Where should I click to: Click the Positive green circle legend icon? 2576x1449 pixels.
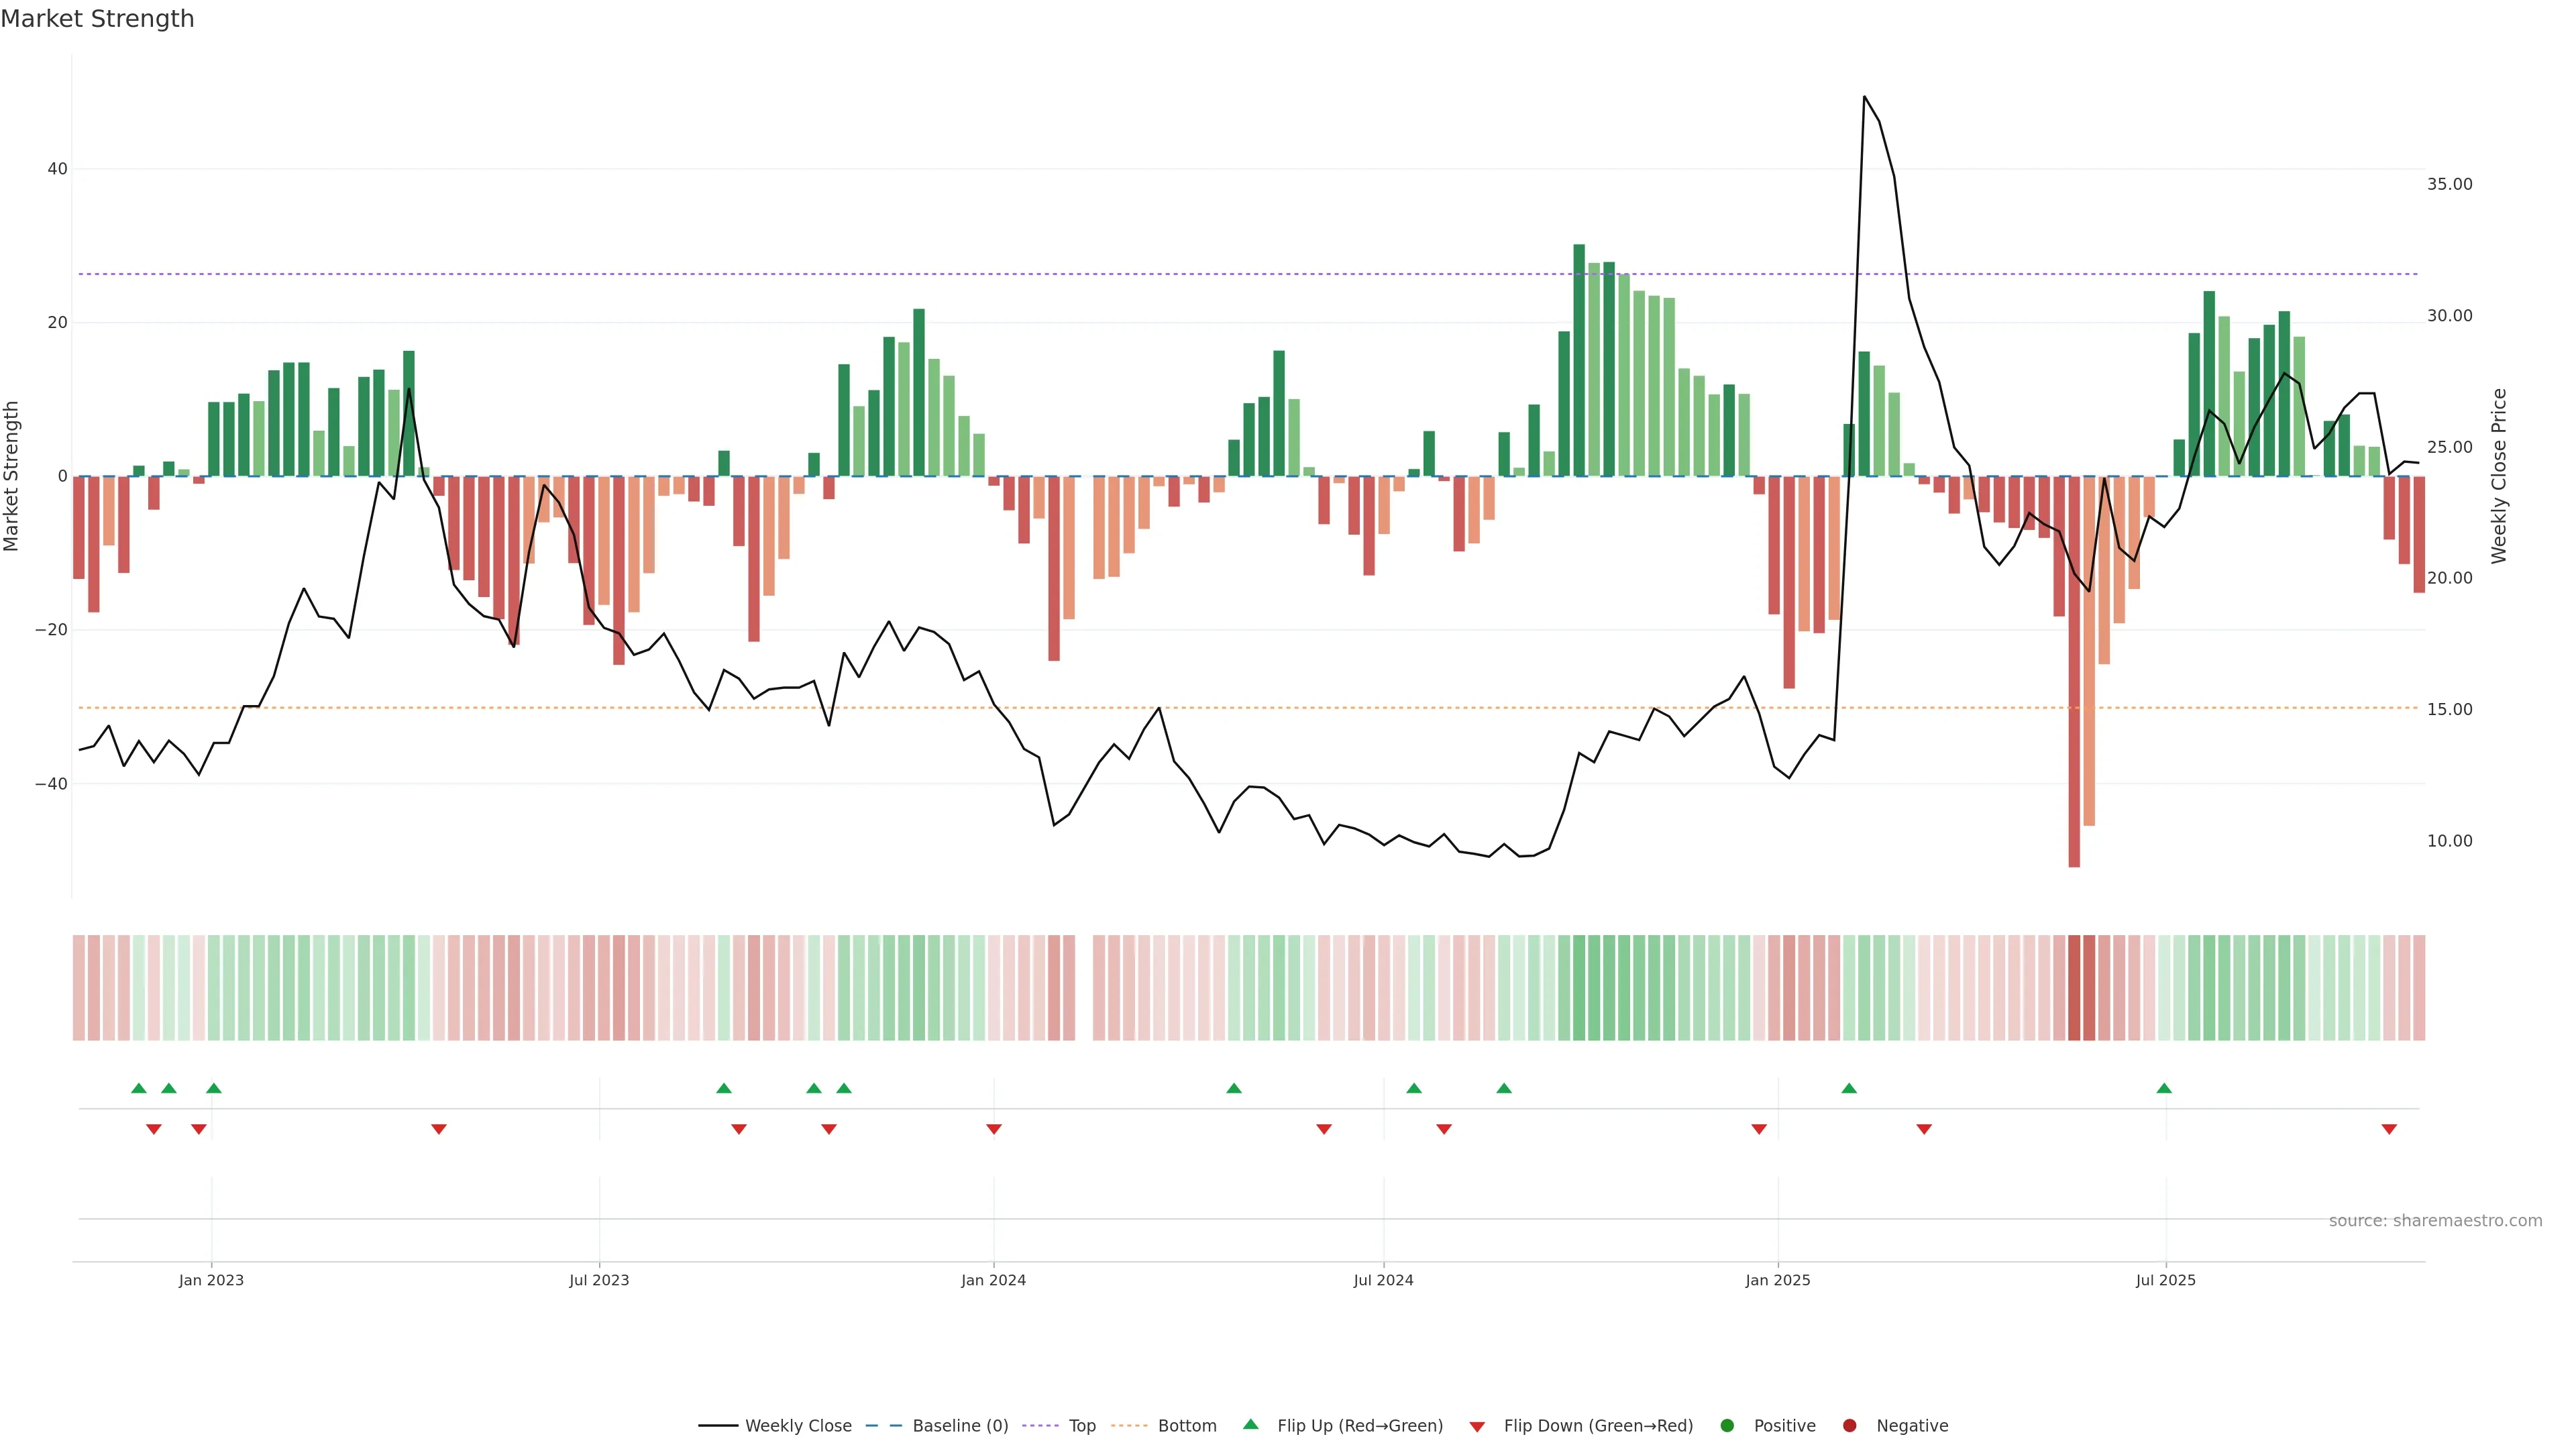pyautogui.click(x=1727, y=1425)
